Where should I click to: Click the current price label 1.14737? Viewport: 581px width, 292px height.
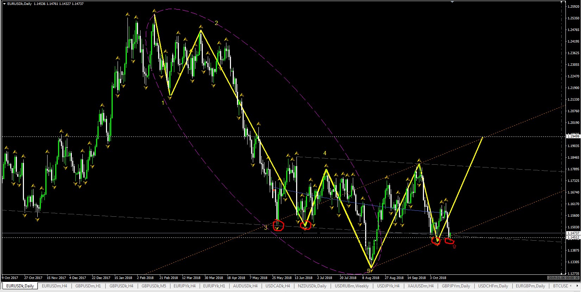pyautogui.click(x=572, y=233)
